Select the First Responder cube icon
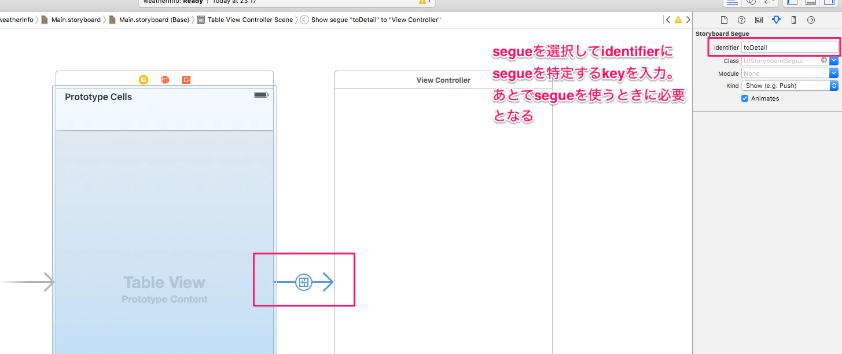The image size is (842, 354). (x=165, y=80)
